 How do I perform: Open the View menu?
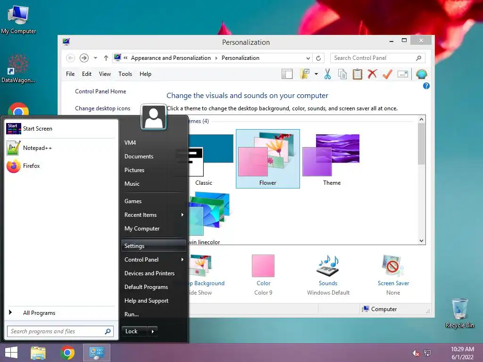coord(105,74)
